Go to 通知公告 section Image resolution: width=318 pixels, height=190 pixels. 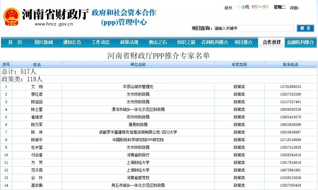tap(72, 42)
